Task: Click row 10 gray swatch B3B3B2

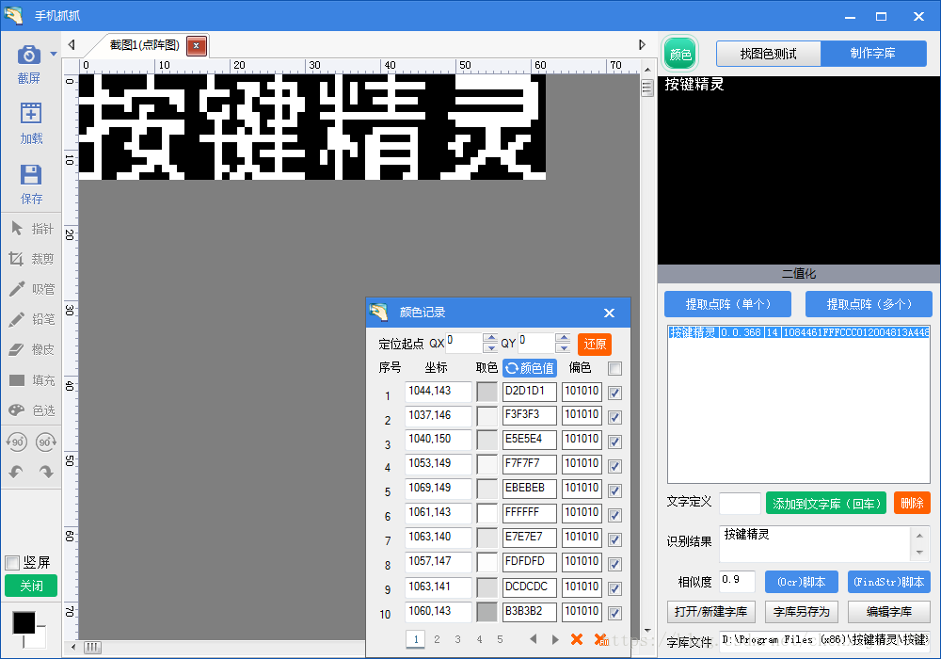Action: pyautogui.click(x=486, y=612)
